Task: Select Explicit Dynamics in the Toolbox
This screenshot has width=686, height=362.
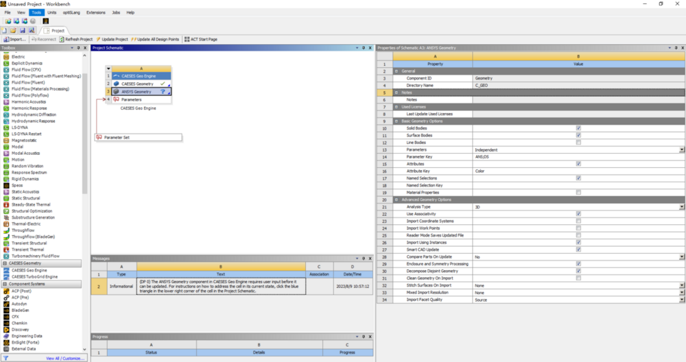Action: 27,63
